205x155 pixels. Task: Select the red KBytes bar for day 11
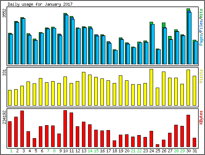pyautogui.click(x=71, y=130)
